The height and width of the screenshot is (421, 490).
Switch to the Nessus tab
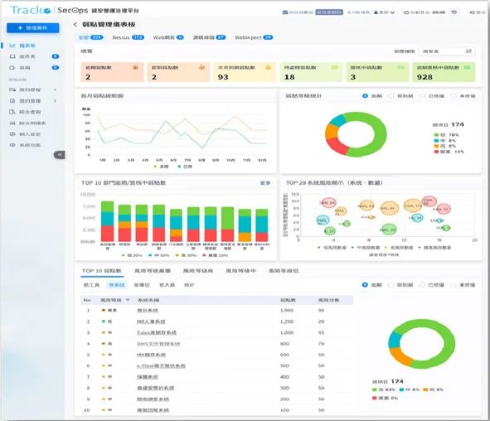coord(128,37)
